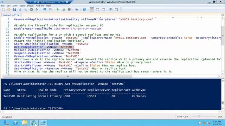Open the Add-ons menu
Image resolution: width=225 pixels, height=126 pixels.
point(40,6)
